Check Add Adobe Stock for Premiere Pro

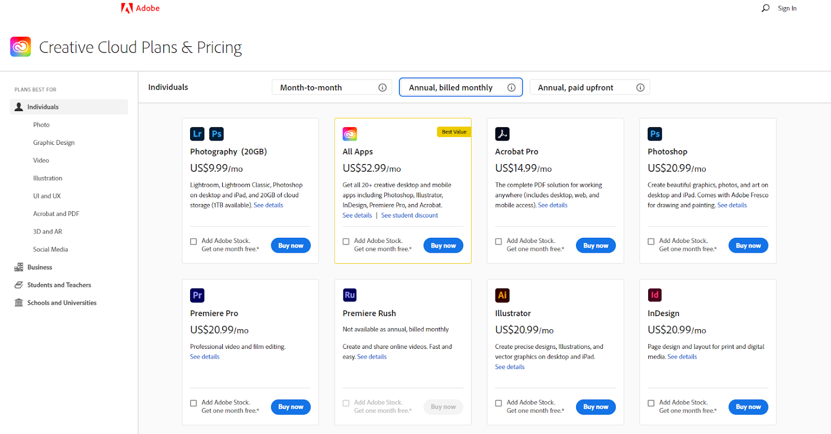pos(194,403)
